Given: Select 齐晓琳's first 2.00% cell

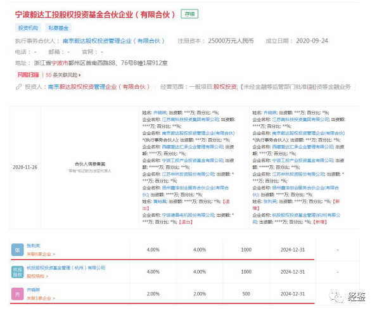Looking at the screenshot, I should (x=153, y=294).
